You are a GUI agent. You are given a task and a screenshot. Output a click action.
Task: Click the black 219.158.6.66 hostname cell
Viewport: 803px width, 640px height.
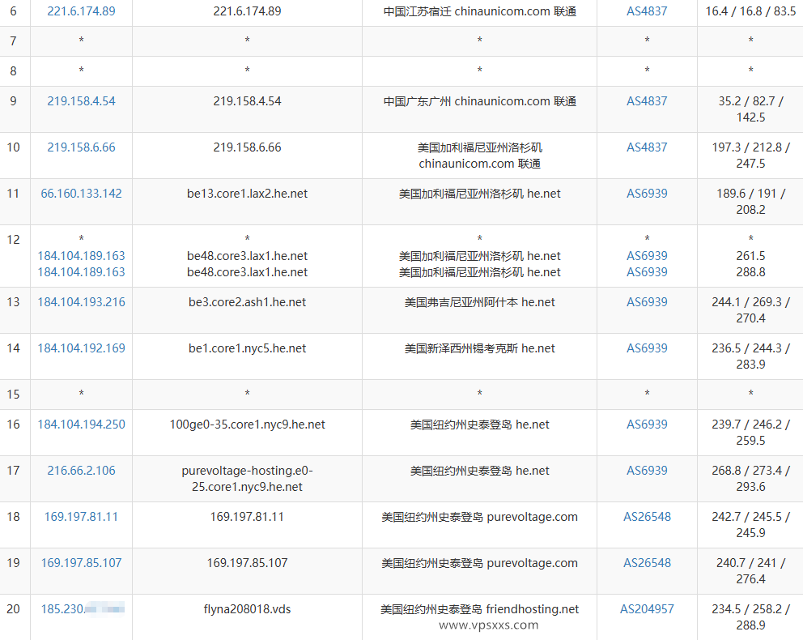click(248, 147)
